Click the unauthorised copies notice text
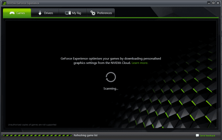 point(32,124)
